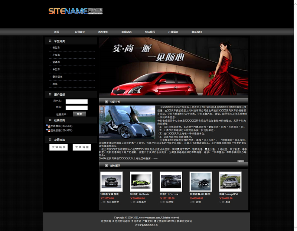Click the grid icon beside 用户登录

[x=50, y=95]
